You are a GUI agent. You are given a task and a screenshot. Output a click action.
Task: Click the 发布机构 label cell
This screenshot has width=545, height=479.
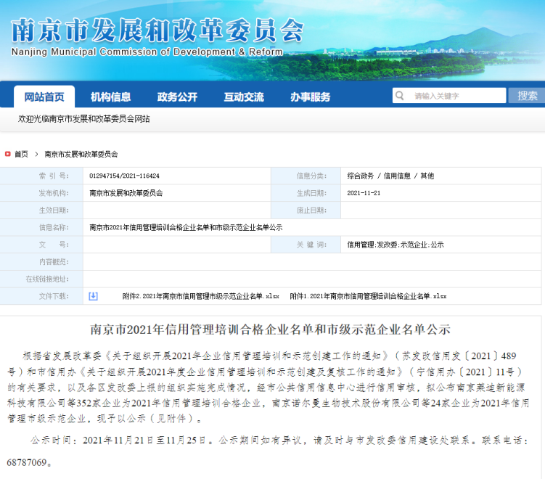pos(41,193)
